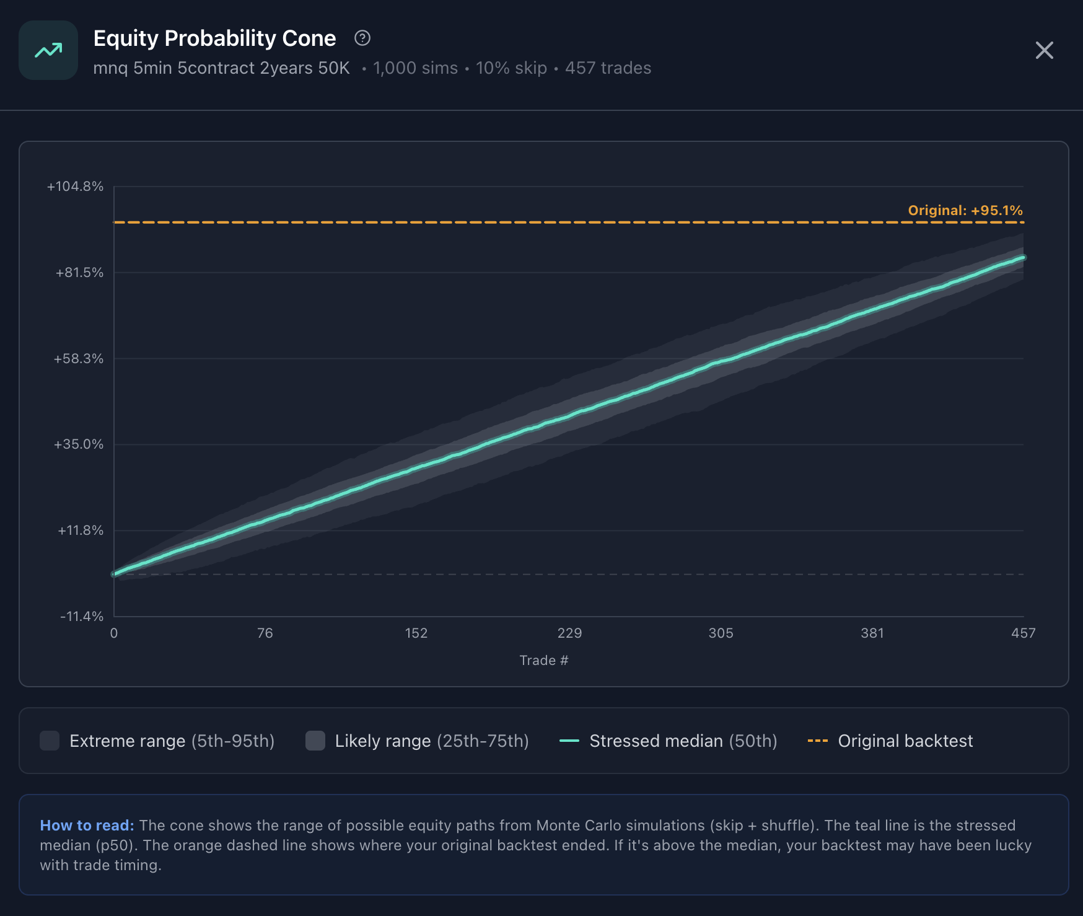1083x916 pixels.
Task: Click the help question mark icon
Action: [x=362, y=38]
